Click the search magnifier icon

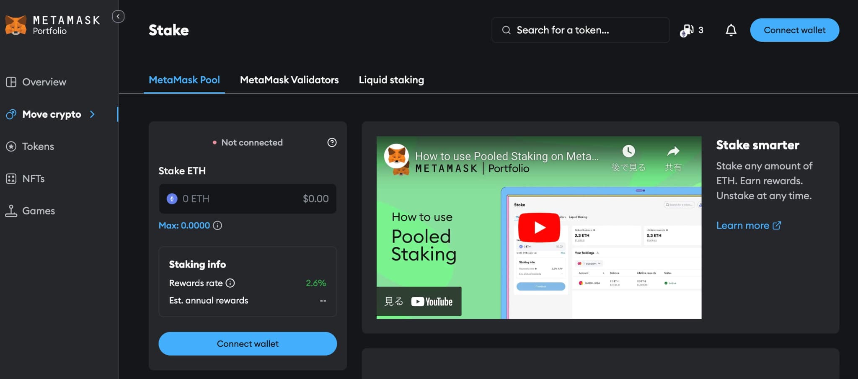pyautogui.click(x=507, y=30)
